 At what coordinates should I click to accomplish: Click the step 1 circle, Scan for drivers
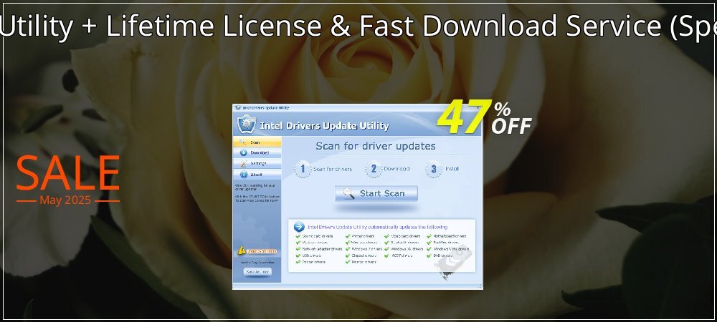[303, 169]
